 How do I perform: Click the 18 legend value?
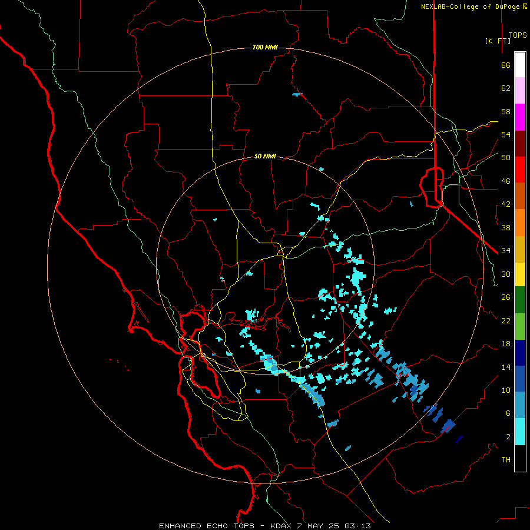click(506, 343)
